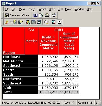
Task: Open the report properties checklist icon
Action: click(54, 15)
